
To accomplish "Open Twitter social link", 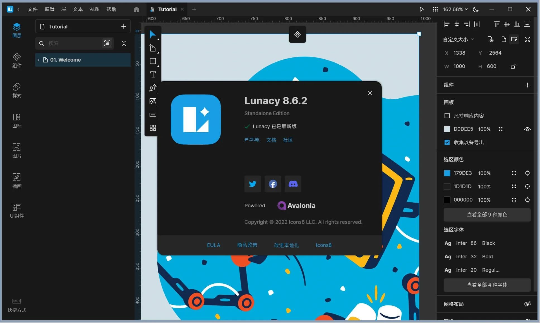I will click(253, 184).
